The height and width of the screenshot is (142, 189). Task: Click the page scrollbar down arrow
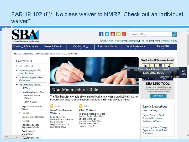pyautogui.click(x=188, y=136)
